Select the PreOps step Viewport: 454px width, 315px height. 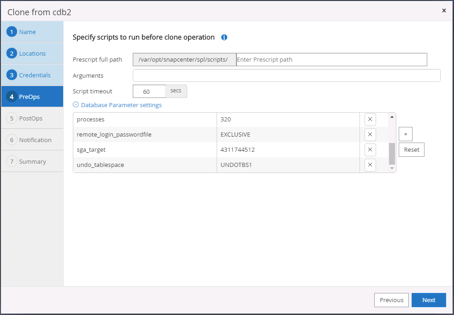point(29,97)
